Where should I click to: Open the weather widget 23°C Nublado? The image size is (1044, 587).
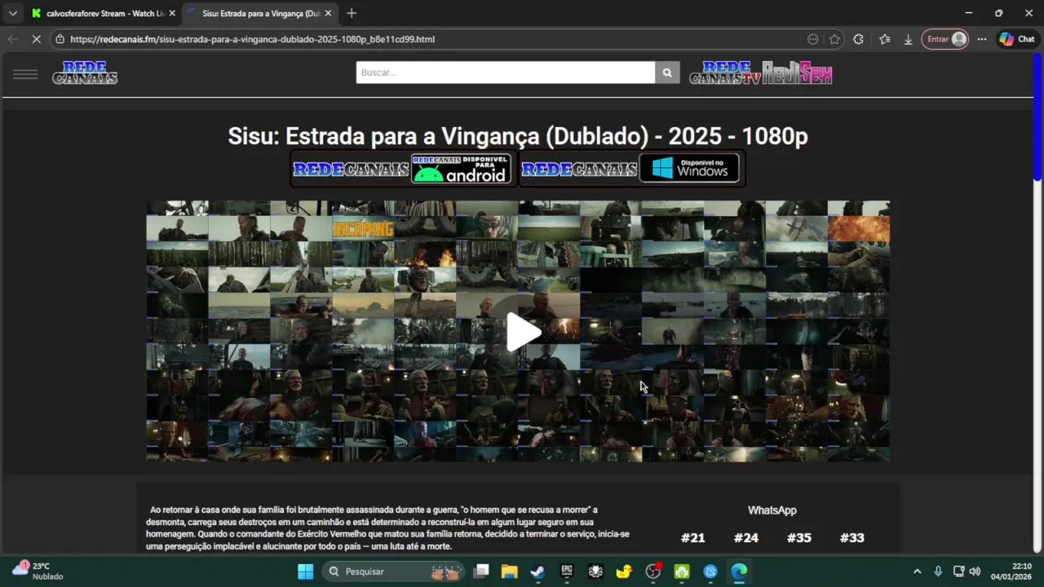tap(38, 571)
